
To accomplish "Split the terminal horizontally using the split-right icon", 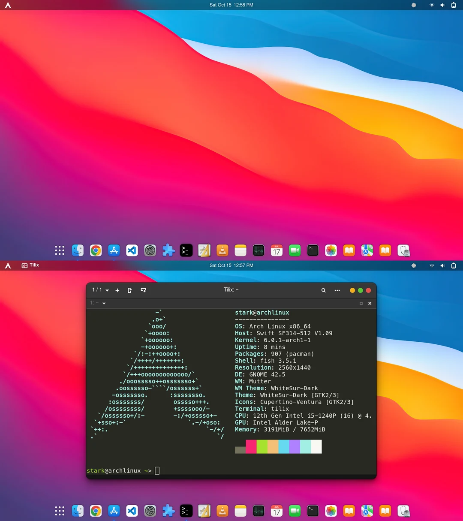I will (x=130, y=290).
